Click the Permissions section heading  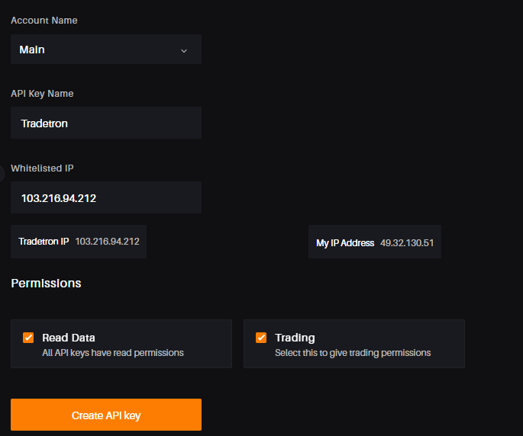click(x=46, y=283)
